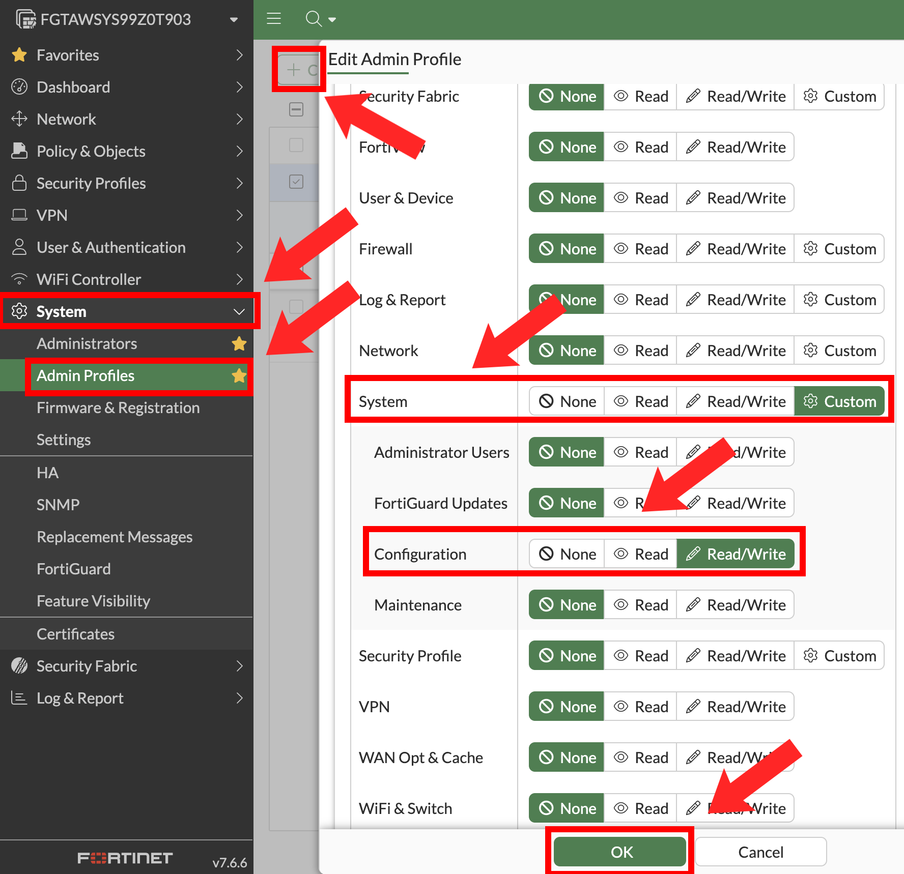Click the WiFi Controller signal icon
904x874 pixels.
(19, 279)
